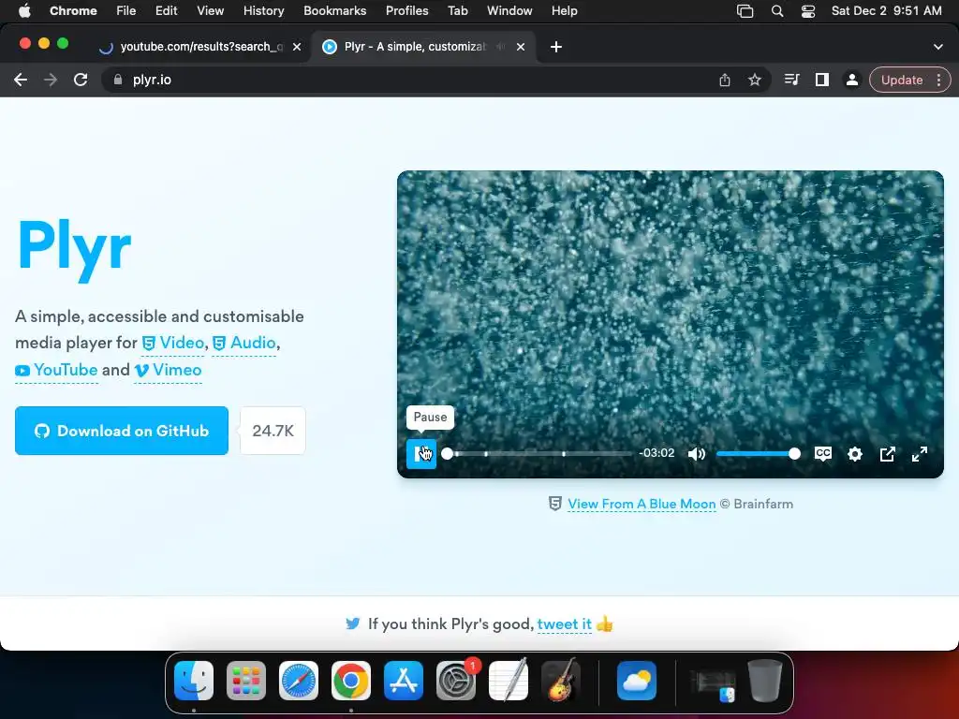This screenshot has width=959, height=719.
Task: Click the volume slider track
Action: coord(758,454)
